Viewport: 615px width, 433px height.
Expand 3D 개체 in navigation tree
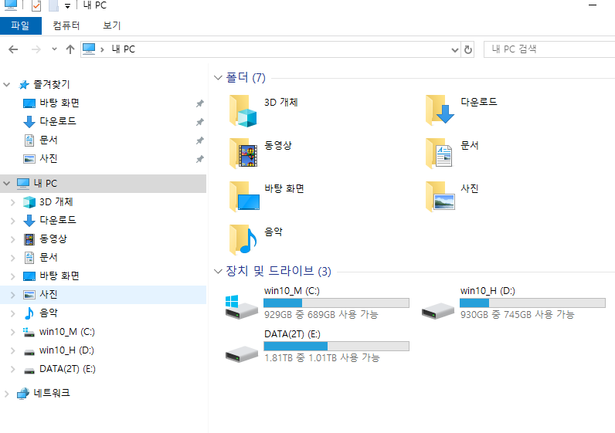point(12,202)
